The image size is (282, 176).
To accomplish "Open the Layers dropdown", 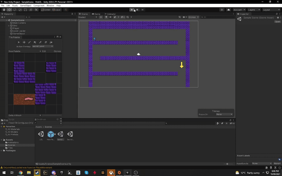I will [x=254, y=10].
